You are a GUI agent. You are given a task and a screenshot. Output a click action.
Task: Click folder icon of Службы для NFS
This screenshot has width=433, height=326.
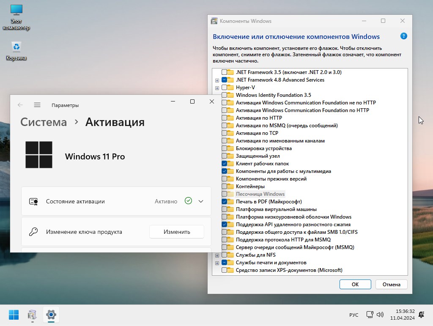[x=230, y=255]
